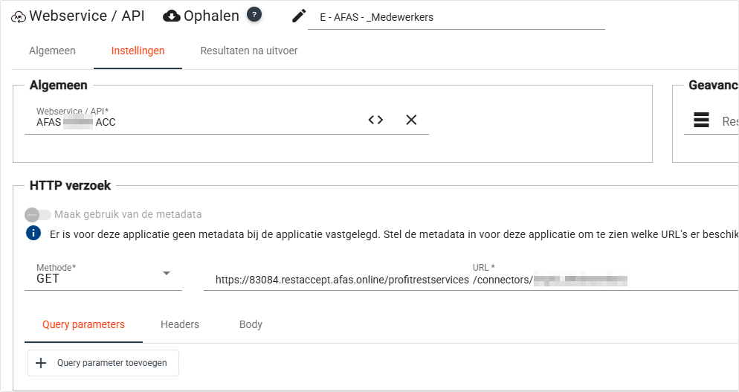Image resolution: width=739 pixels, height=392 pixels.
Task: Open the help question mark icon
Action: coord(254,15)
